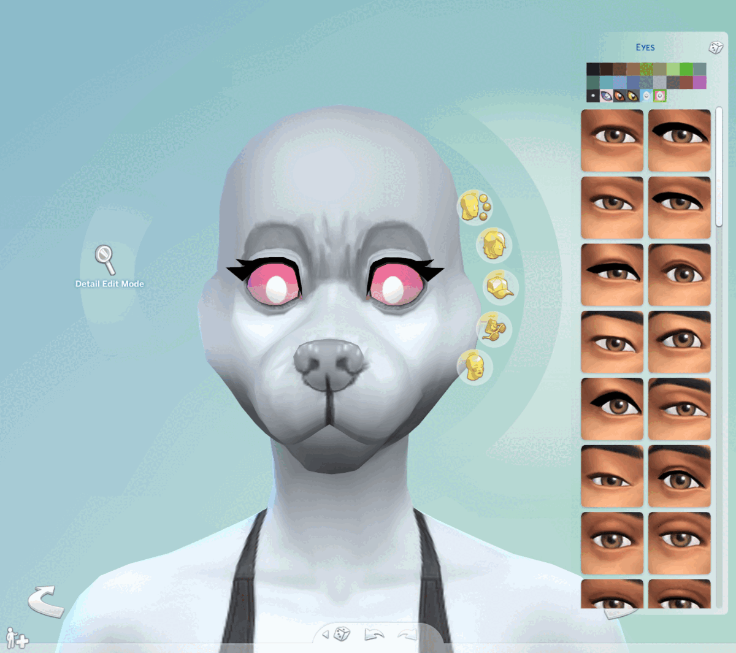Pick the reddish-brown eye color swatch

coord(686,82)
